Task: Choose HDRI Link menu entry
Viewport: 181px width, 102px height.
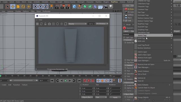Action: click(x=153, y=41)
